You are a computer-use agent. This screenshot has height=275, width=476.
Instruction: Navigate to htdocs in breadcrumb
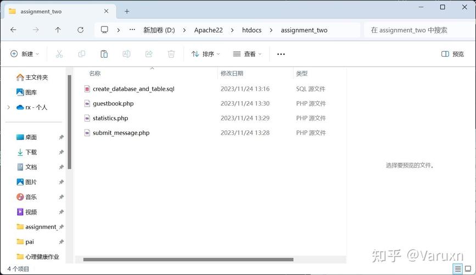pyautogui.click(x=251, y=30)
